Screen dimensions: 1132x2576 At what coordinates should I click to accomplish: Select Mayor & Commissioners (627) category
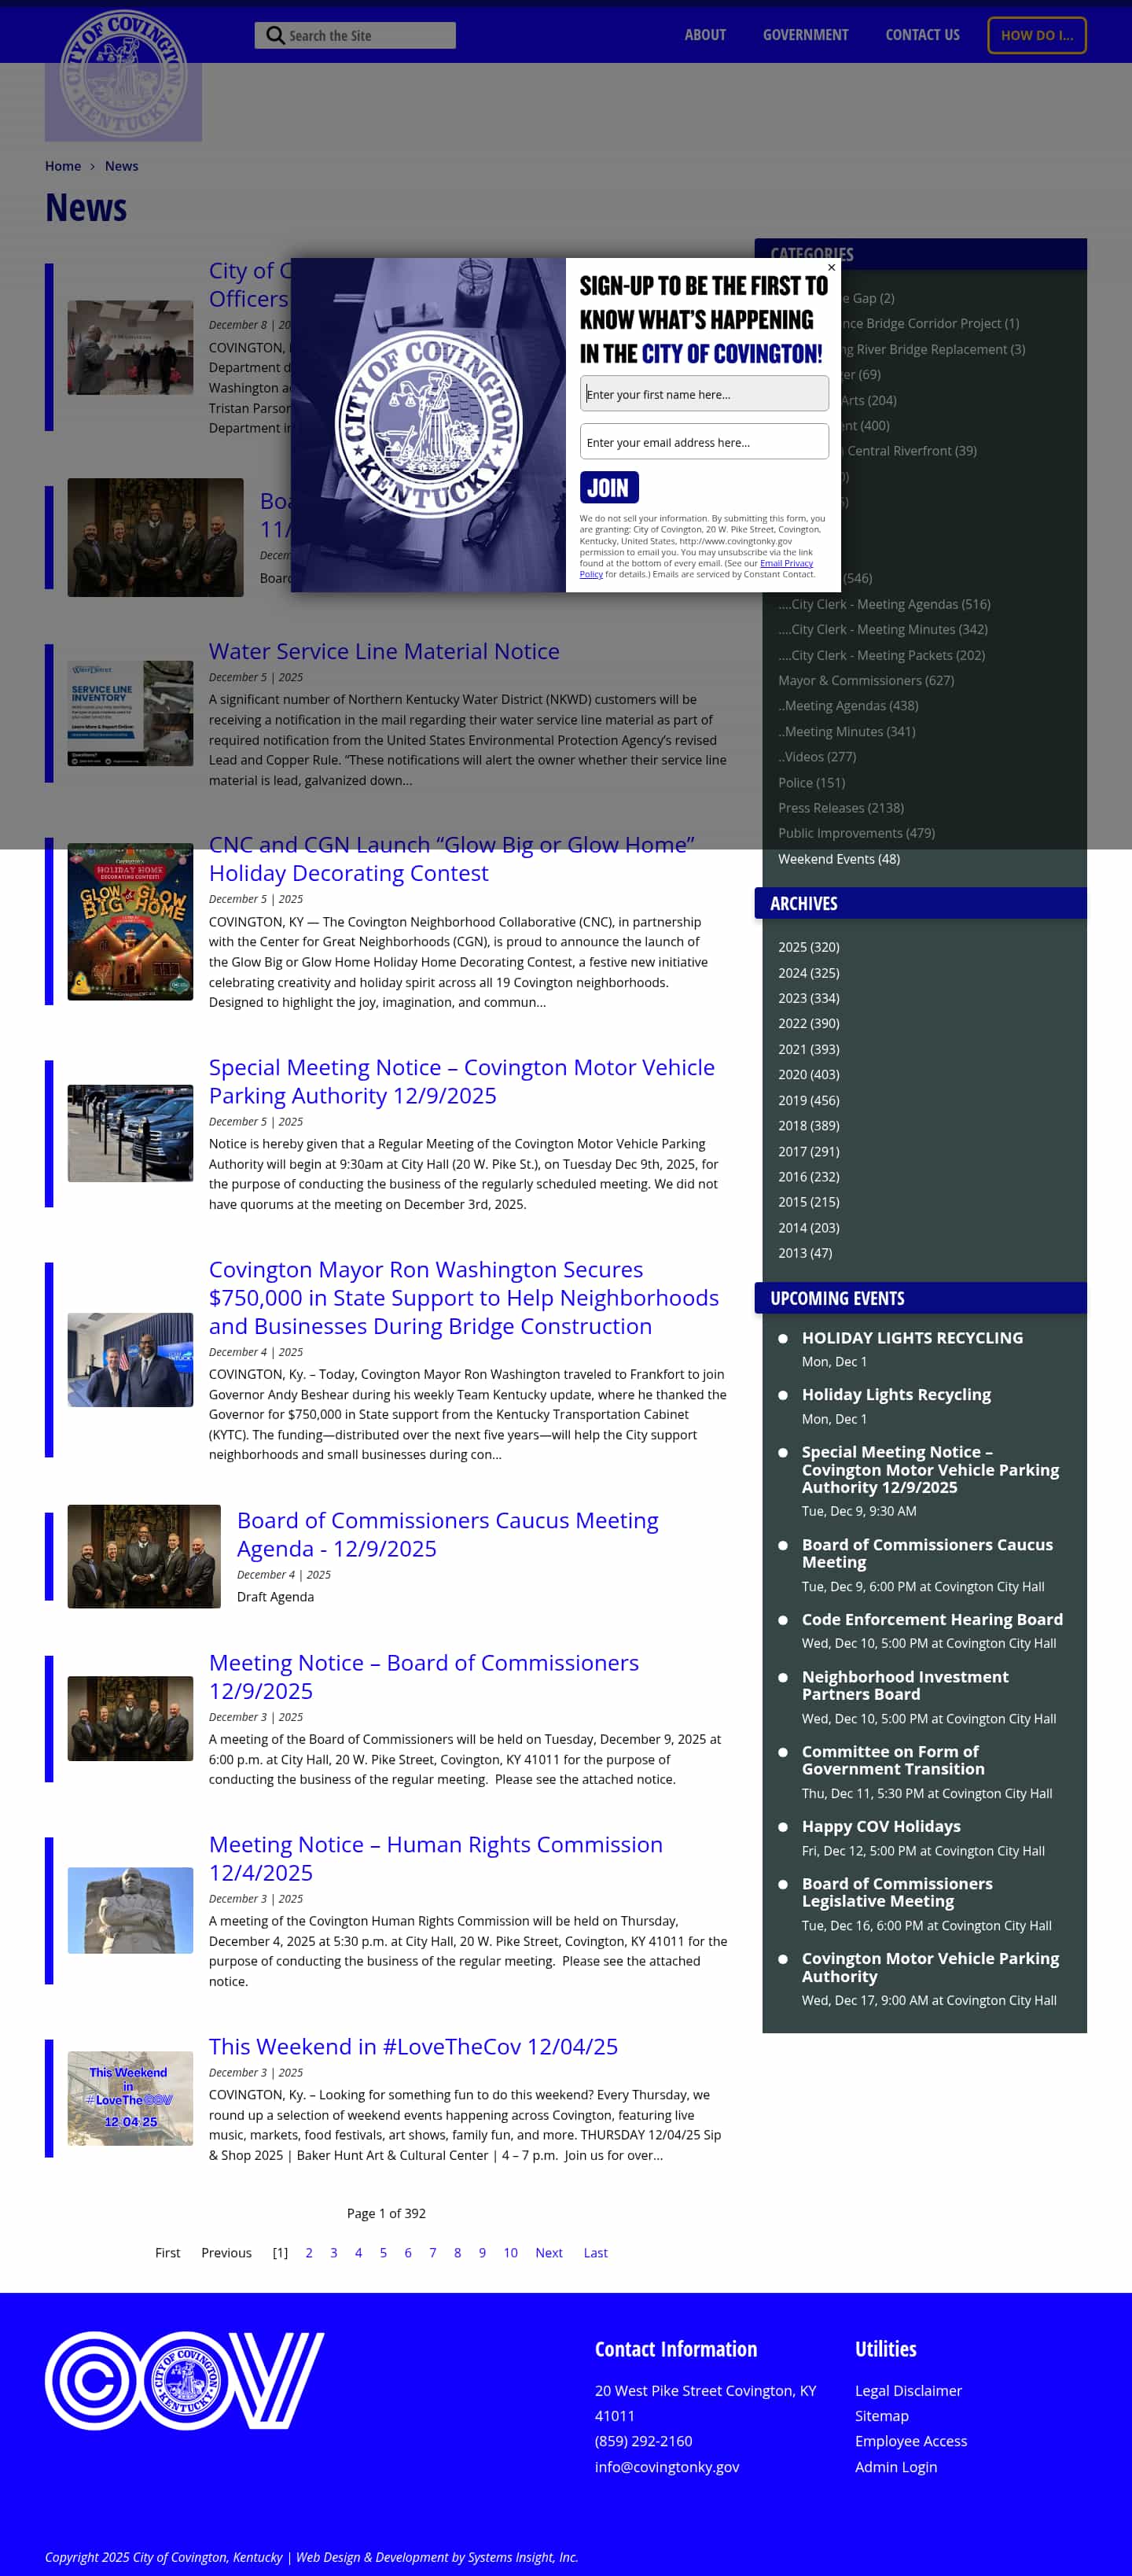[x=866, y=680]
